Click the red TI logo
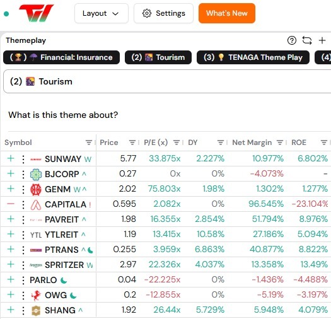Screen dimensions: 331x319 coord(37,13)
